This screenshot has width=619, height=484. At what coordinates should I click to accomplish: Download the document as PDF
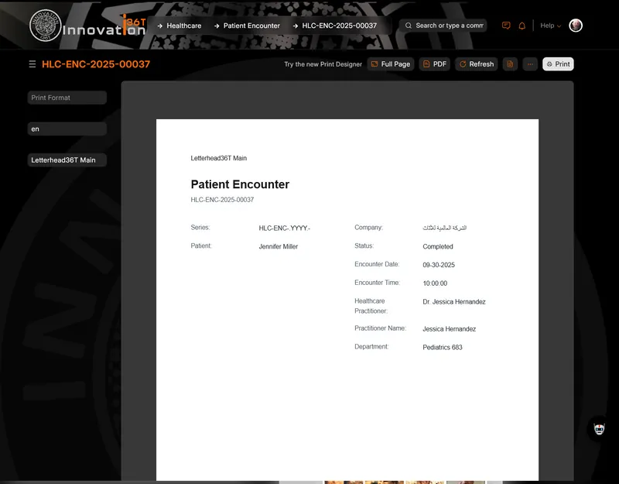pyautogui.click(x=434, y=64)
